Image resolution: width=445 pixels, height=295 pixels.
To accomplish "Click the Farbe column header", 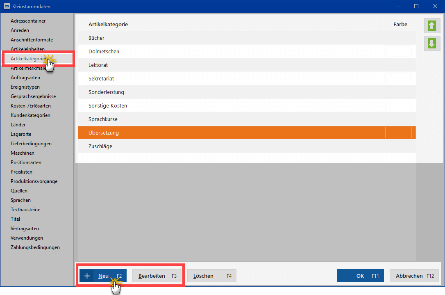I will [398, 24].
